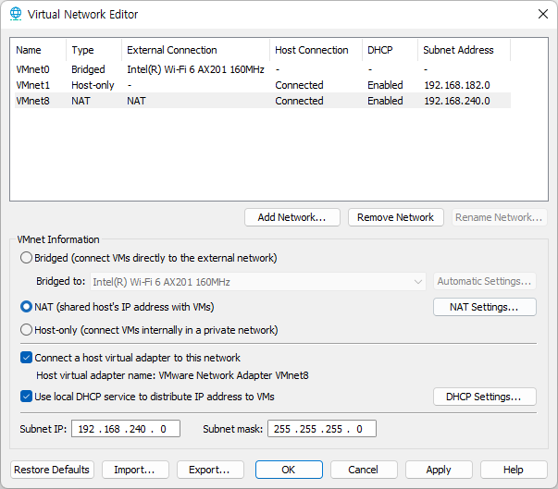The height and width of the screenshot is (489, 558).
Task: Select the VMnet0 row in network list
Action: 263,69
